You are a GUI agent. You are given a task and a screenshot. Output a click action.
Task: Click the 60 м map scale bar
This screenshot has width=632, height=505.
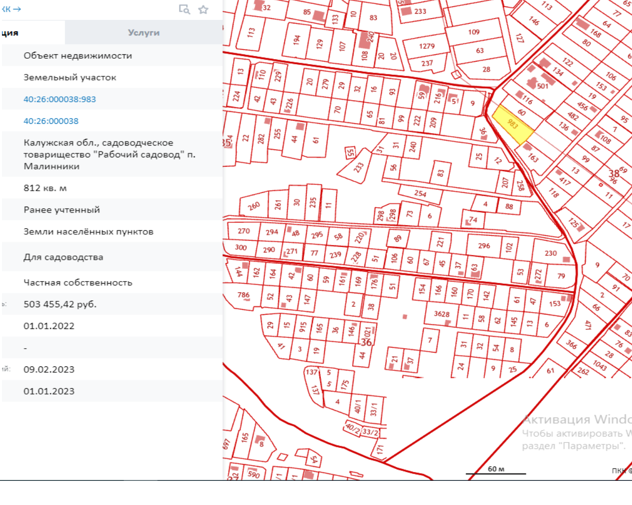tap(496, 470)
